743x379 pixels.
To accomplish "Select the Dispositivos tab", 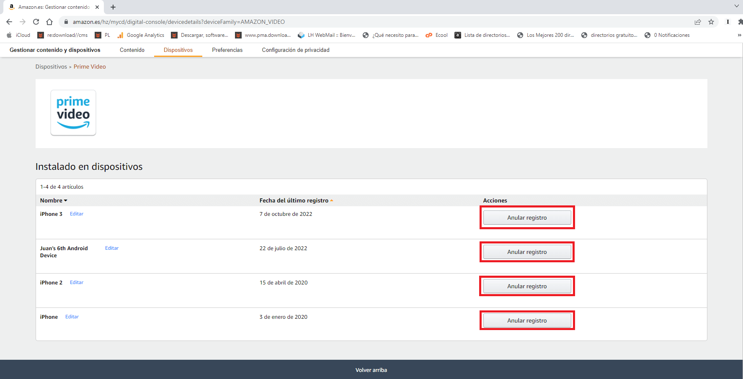I will 178,50.
